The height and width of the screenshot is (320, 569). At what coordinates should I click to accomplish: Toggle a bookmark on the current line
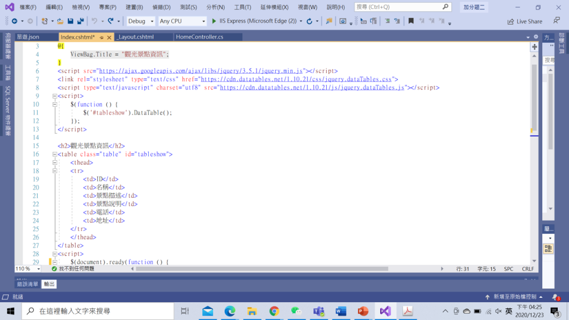411,22
